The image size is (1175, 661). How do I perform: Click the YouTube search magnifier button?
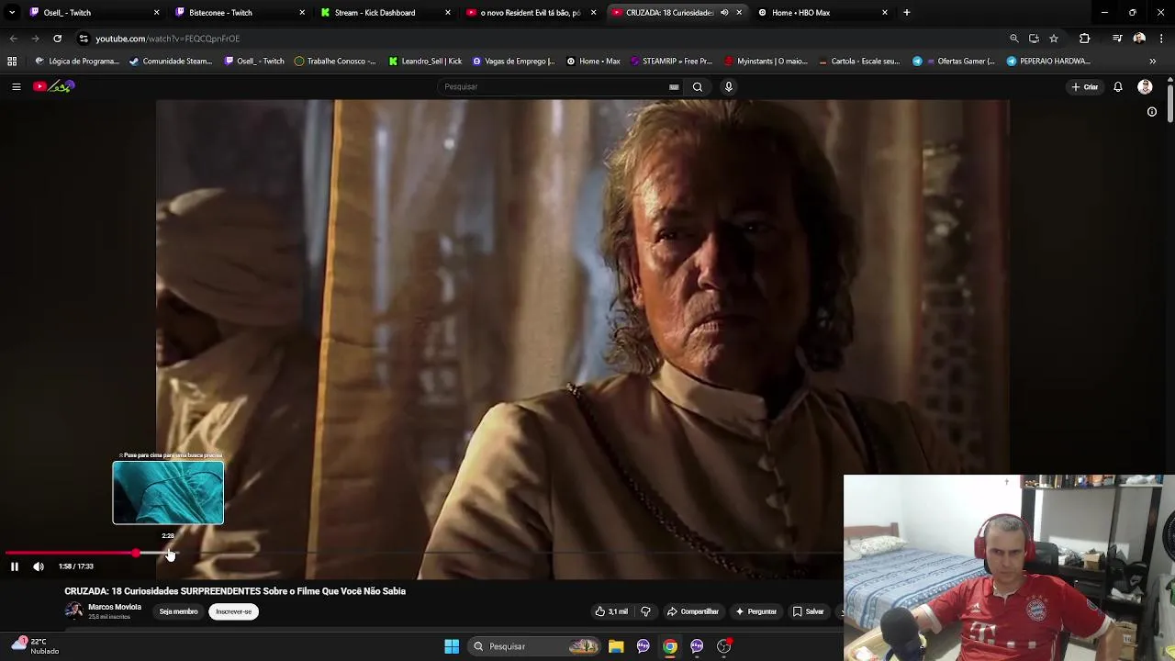pos(698,86)
